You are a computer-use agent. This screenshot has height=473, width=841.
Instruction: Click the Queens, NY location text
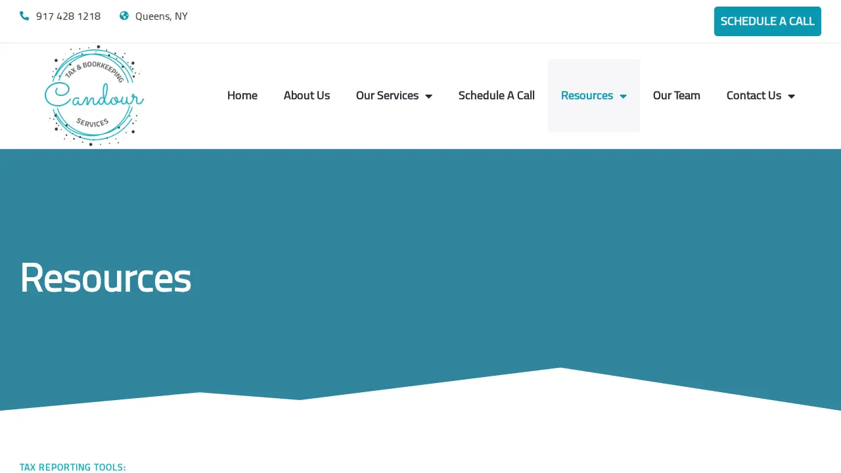coord(162,16)
